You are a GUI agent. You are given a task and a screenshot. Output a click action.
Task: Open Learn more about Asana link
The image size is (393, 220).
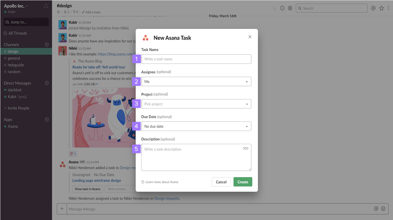click(160, 182)
